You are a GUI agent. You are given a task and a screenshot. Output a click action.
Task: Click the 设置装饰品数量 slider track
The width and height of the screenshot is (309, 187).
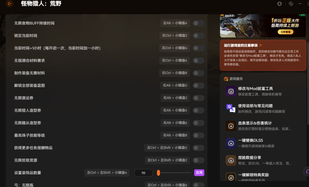click(x=175, y=173)
